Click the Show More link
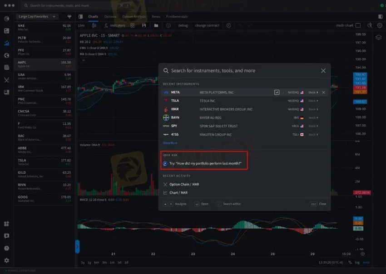The height and width of the screenshot is (274, 386). (x=170, y=143)
